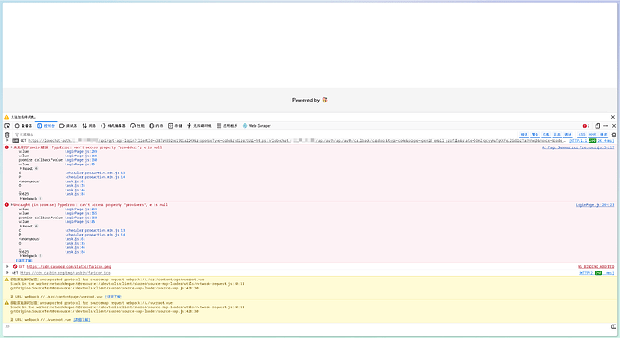Open the Web Scraper tab

(x=257, y=126)
